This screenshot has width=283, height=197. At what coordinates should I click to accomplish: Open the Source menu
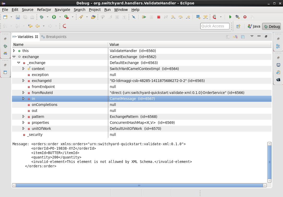28,10
